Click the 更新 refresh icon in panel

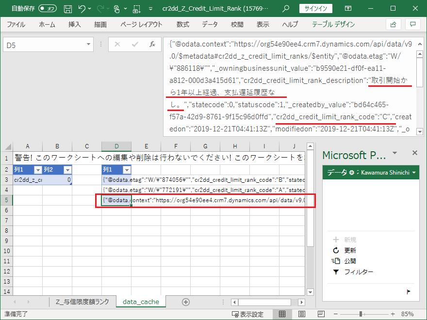[336, 250]
